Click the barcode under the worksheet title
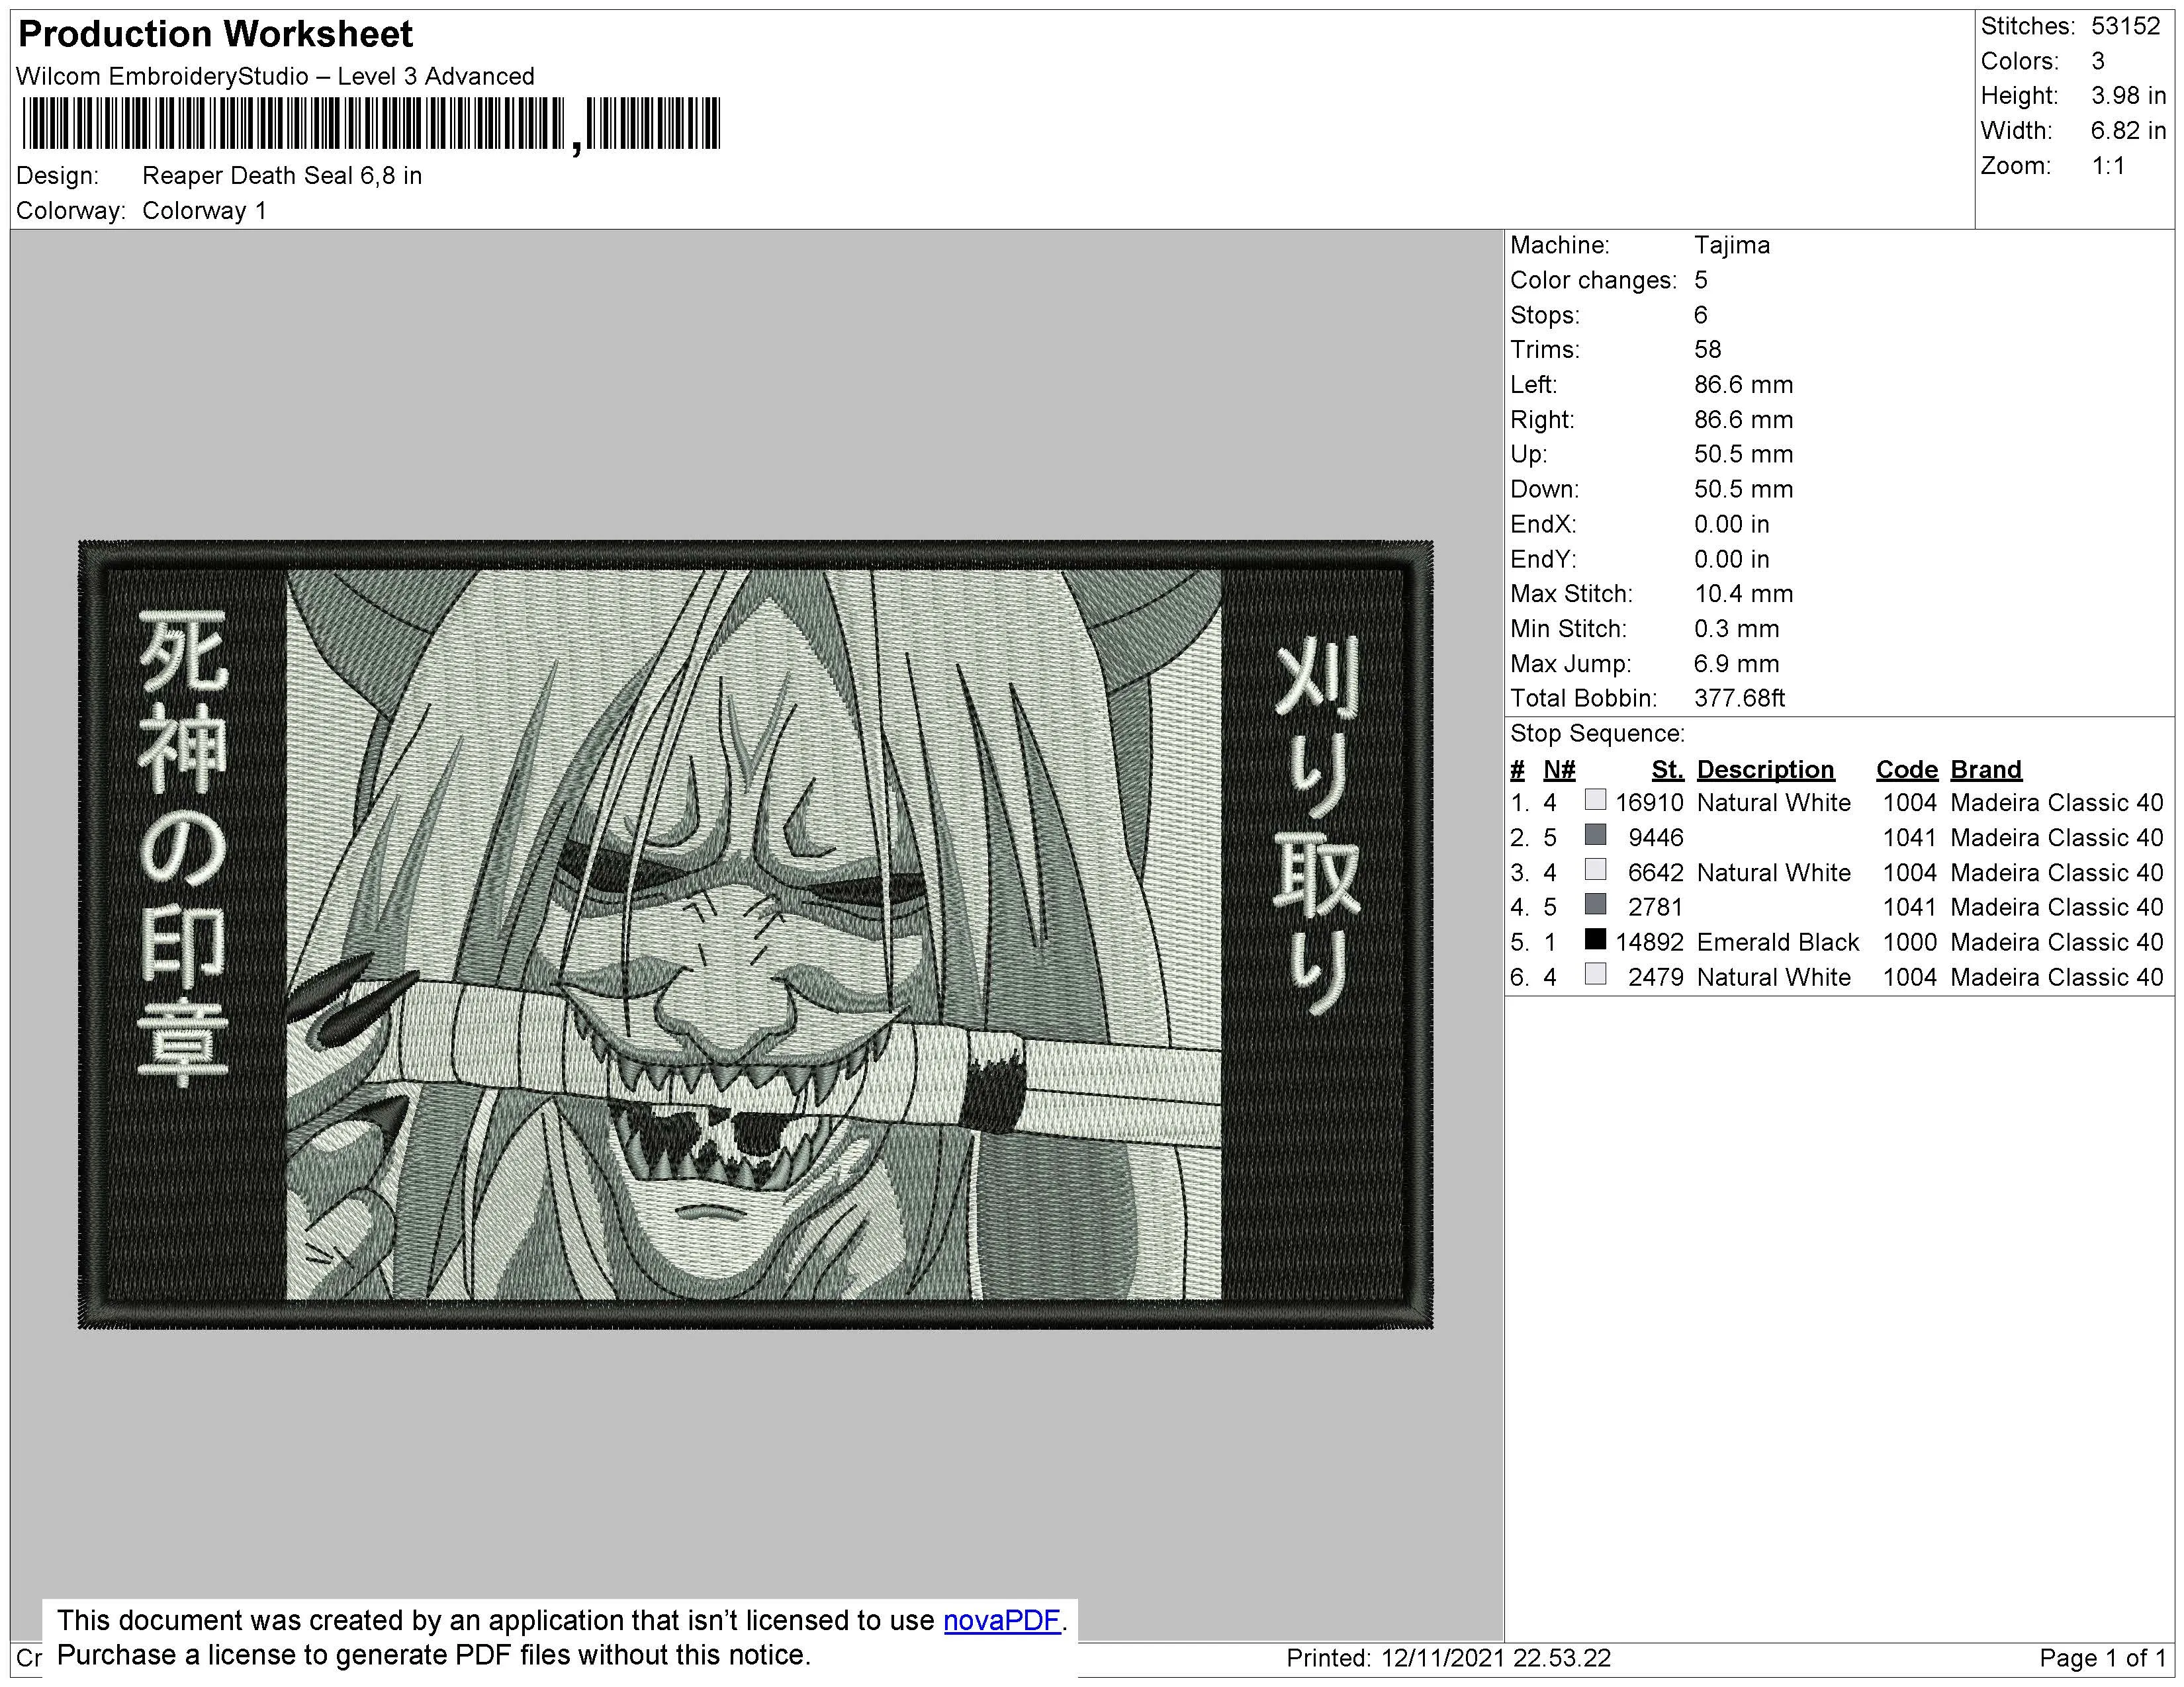Screen dimensions: 2184x1687 (x=370, y=125)
